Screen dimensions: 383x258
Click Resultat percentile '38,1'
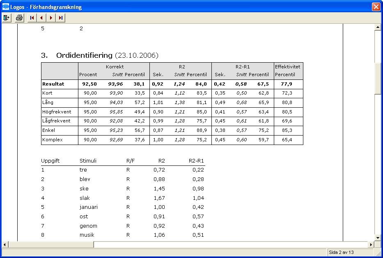point(139,84)
